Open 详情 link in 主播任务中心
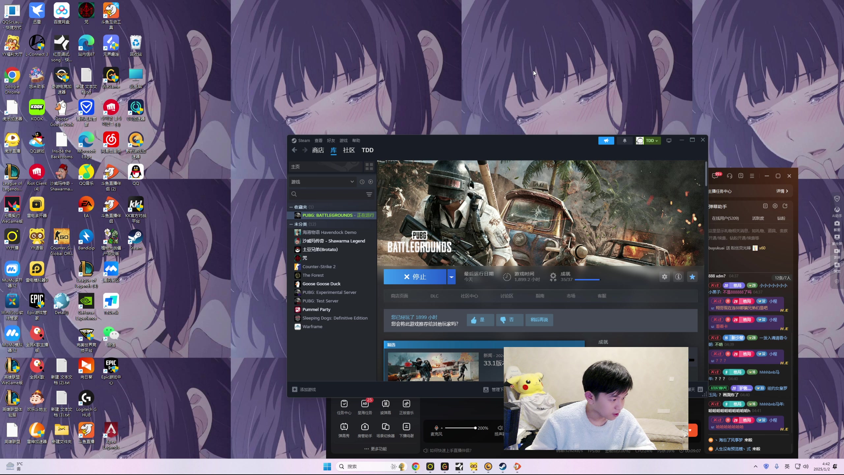The width and height of the screenshot is (844, 475). tap(782, 191)
